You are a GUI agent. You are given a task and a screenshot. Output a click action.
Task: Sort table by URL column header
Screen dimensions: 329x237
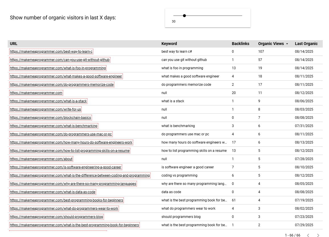click(x=14, y=44)
